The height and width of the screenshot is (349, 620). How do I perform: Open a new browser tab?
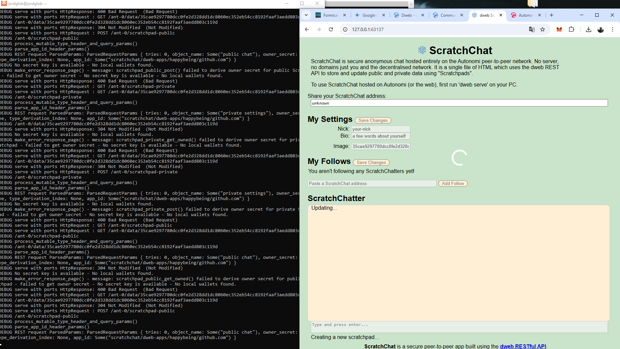click(552, 15)
